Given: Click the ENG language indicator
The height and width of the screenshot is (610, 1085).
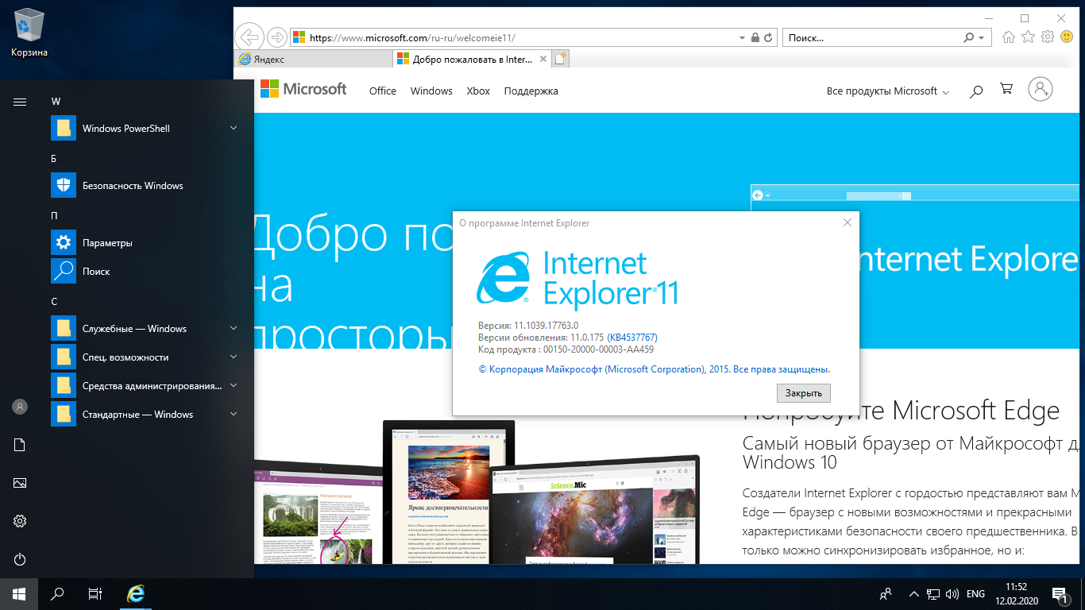Looking at the screenshot, I should pos(976,593).
